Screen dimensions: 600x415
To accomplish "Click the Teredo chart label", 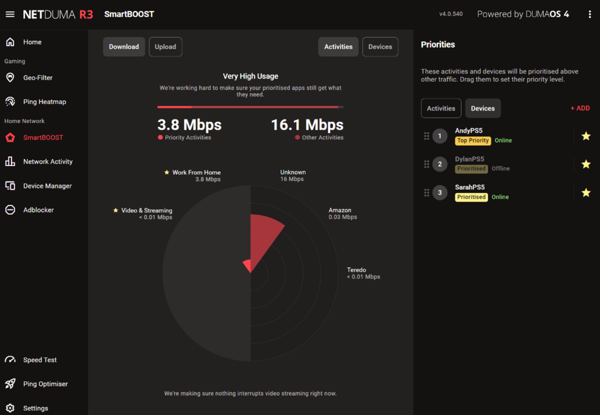I will coord(363,273).
